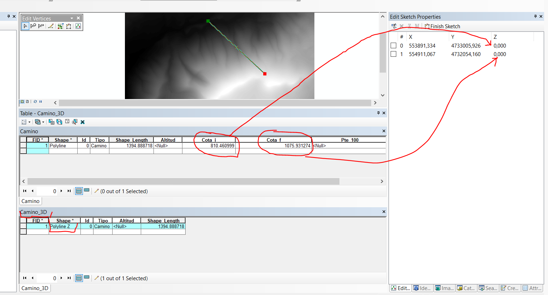Go to next record in Camino_3D table
The width and height of the screenshot is (548, 295).
tap(61, 278)
